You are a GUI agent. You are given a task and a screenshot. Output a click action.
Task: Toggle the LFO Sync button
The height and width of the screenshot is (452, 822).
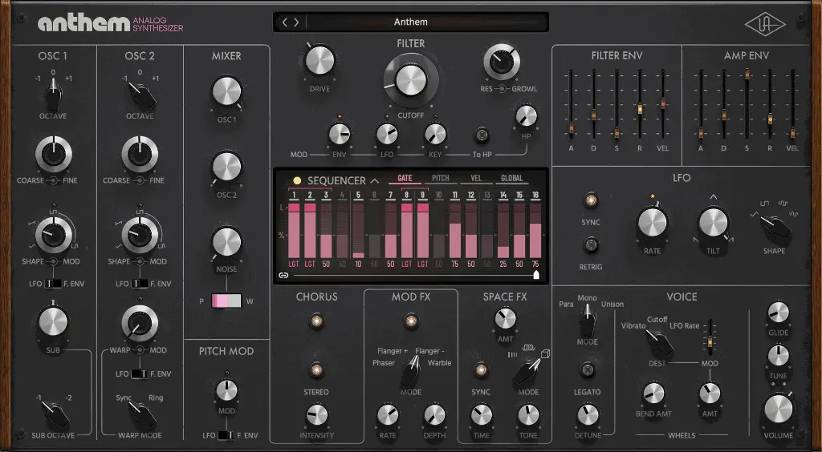[591, 200]
